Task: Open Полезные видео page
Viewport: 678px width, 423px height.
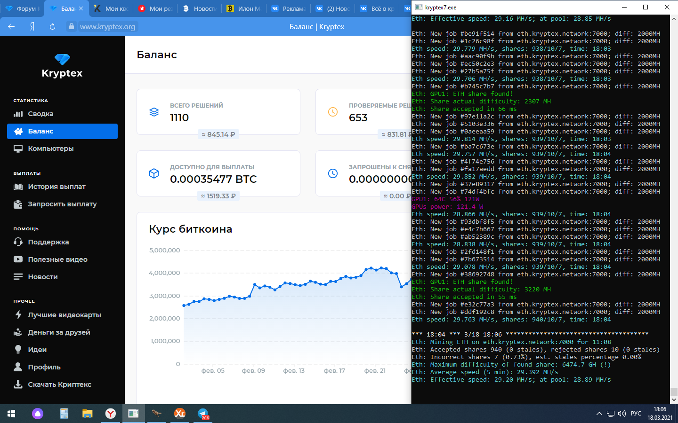Action: coord(57,259)
